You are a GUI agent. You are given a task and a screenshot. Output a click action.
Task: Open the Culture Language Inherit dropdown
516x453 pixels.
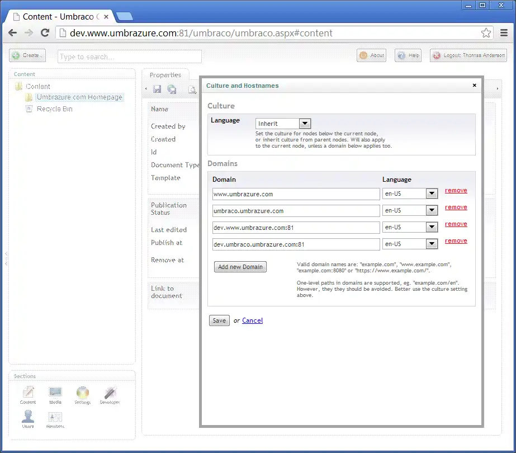tap(283, 124)
